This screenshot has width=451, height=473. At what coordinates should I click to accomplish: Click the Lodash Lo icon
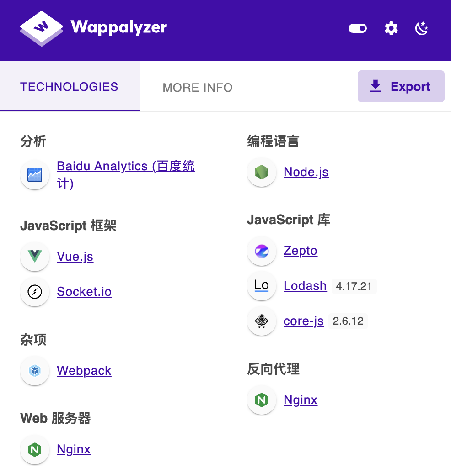[262, 286]
